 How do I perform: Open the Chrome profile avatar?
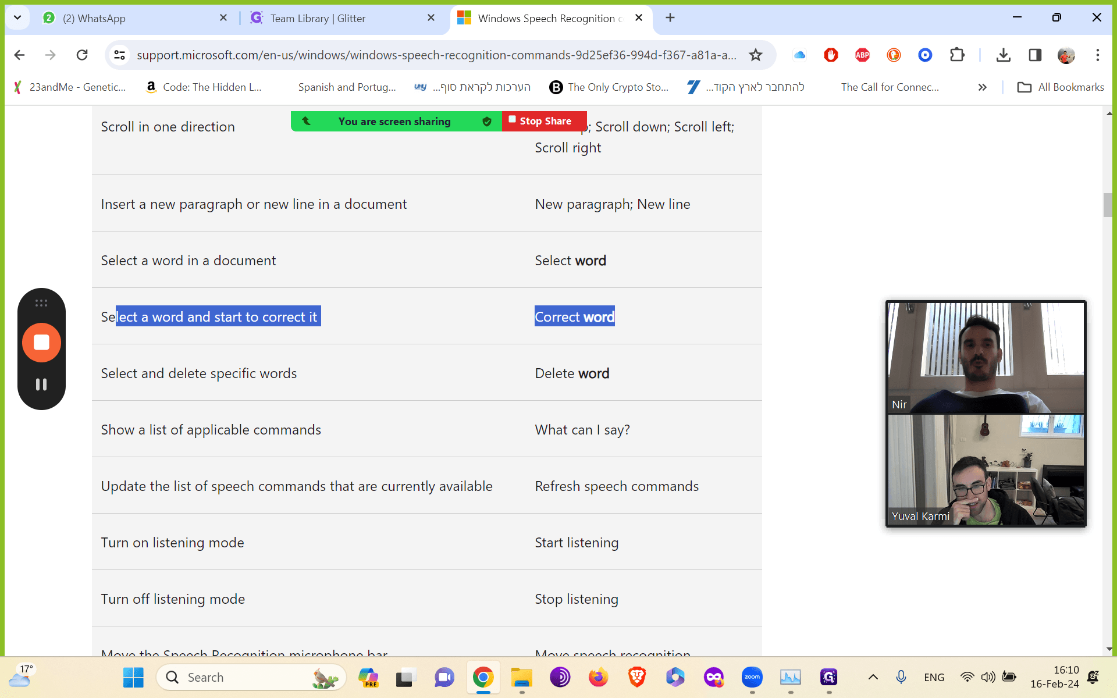tap(1066, 55)
